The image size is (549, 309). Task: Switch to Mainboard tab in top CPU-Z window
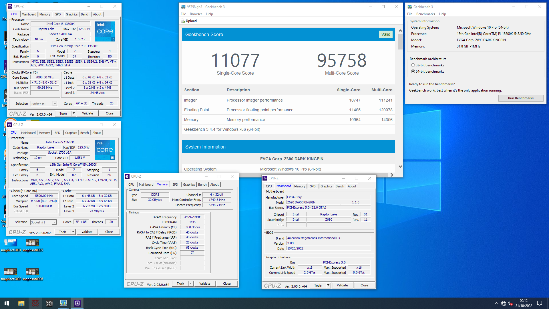point(29,14)
